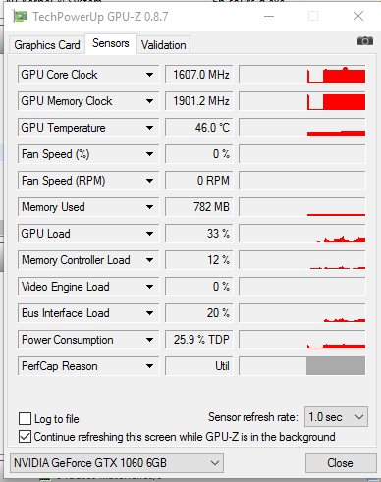
Task: Click the PerfCap Reason gray bar
Action: tap(336, 366)
